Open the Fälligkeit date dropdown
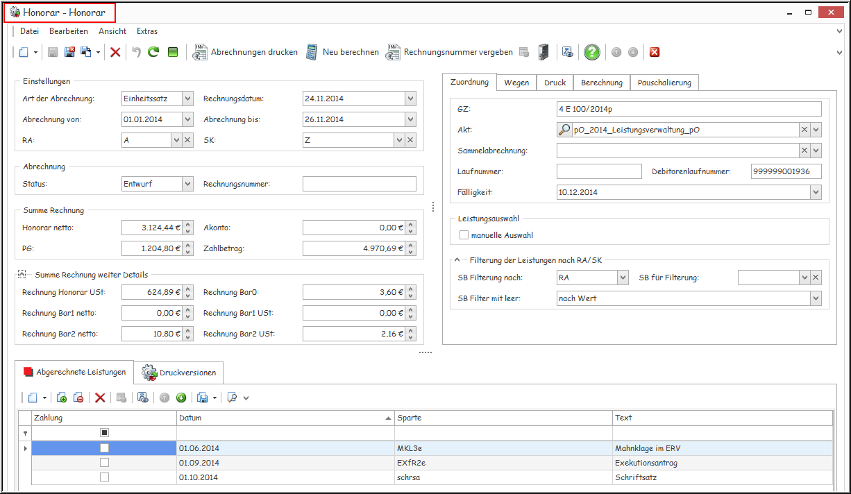This screenshot has width=851, height=494. coord(816,192)
